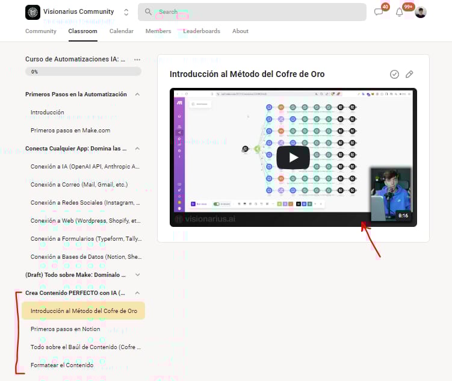
Task: Open the user profile avatar
Action: point(421,12)
